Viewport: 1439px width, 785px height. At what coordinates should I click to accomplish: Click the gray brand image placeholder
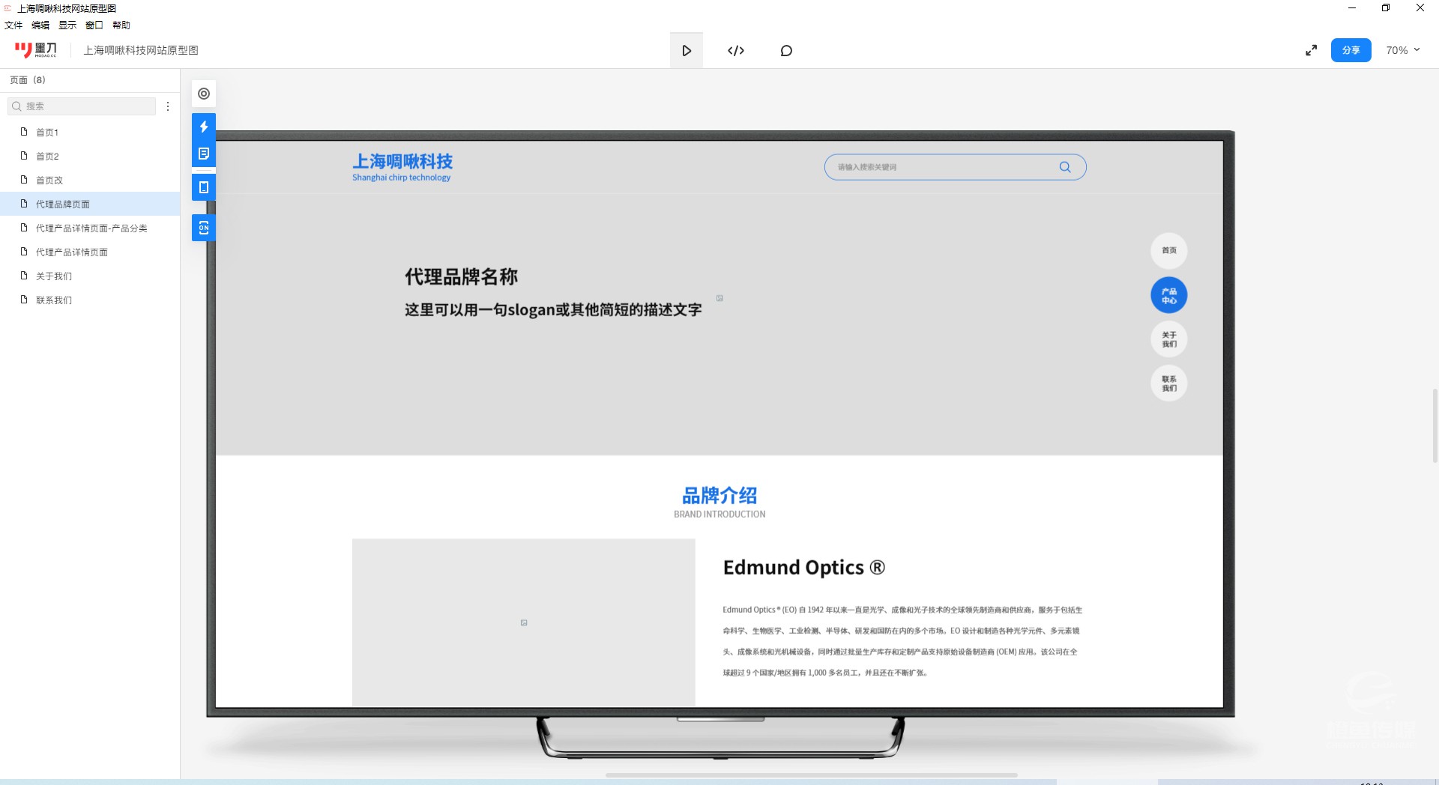click(x=524, y=622)
